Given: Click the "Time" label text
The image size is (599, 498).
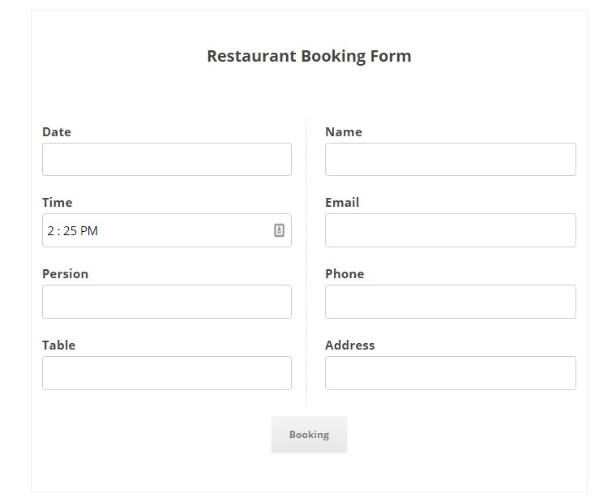Looking at the screenshot, I should [58, 203].
